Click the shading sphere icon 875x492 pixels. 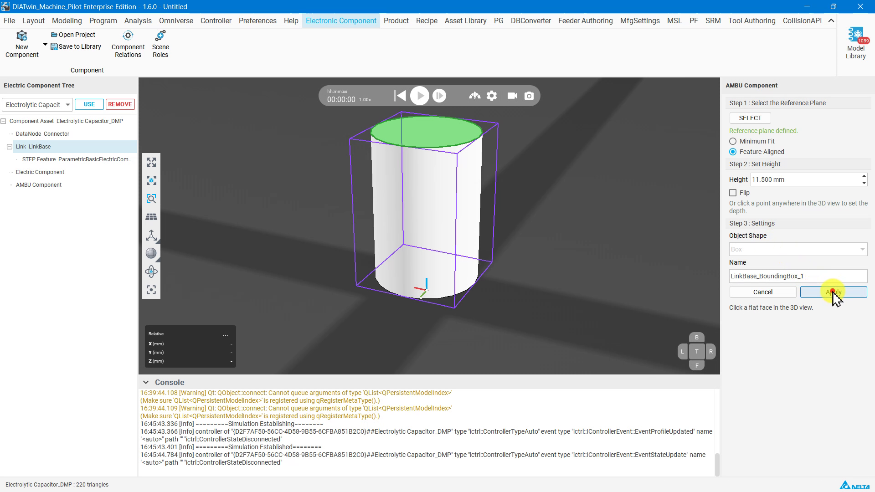pos(151,253)
